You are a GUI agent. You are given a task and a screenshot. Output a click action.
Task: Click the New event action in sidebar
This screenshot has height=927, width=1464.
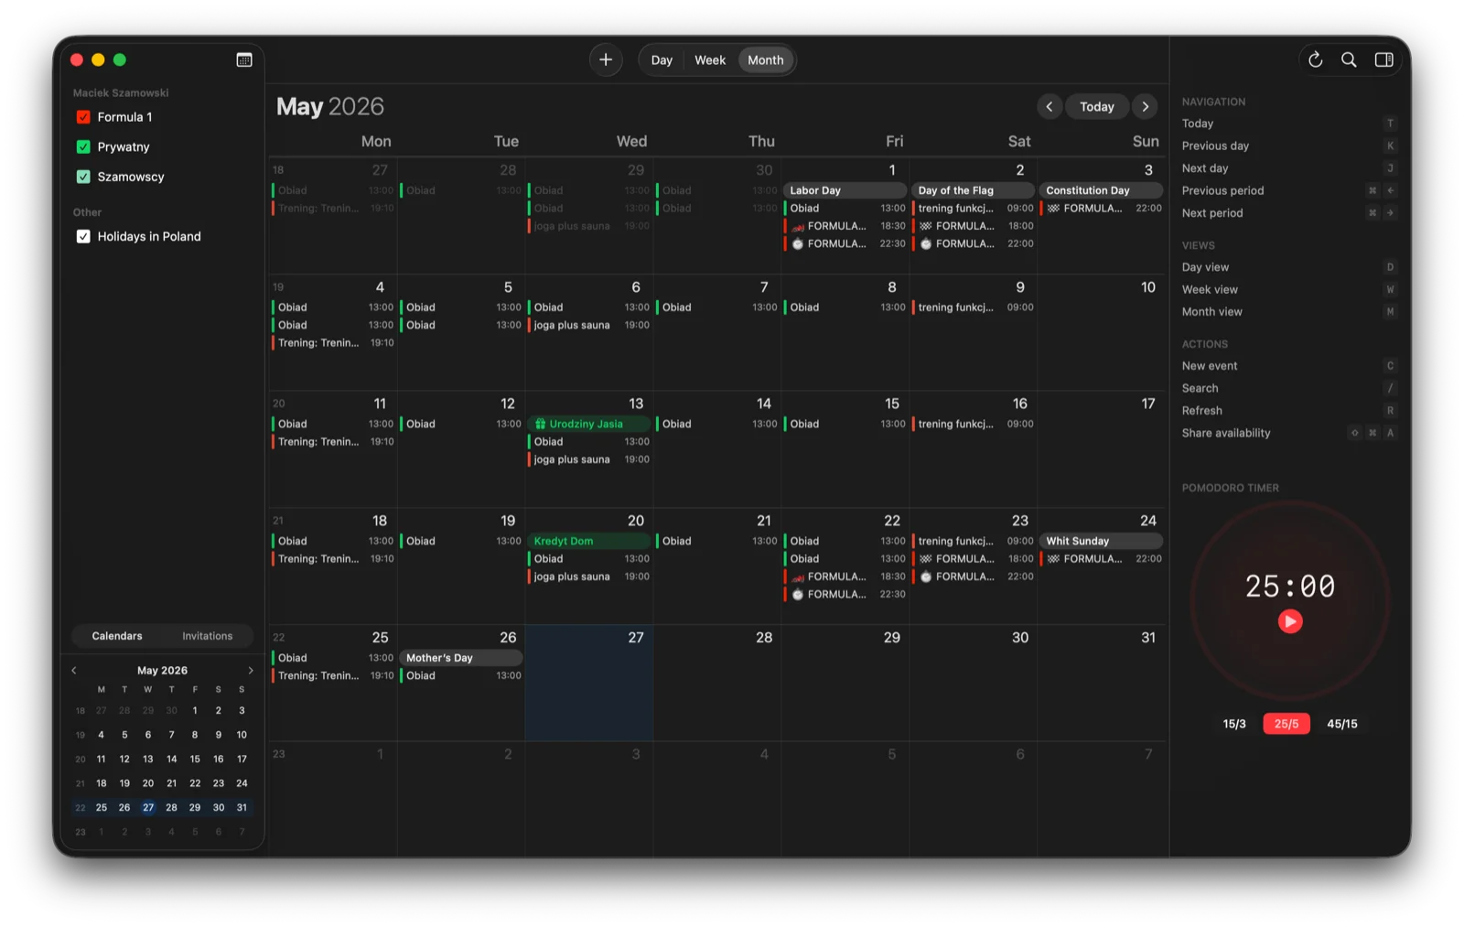1210,365
